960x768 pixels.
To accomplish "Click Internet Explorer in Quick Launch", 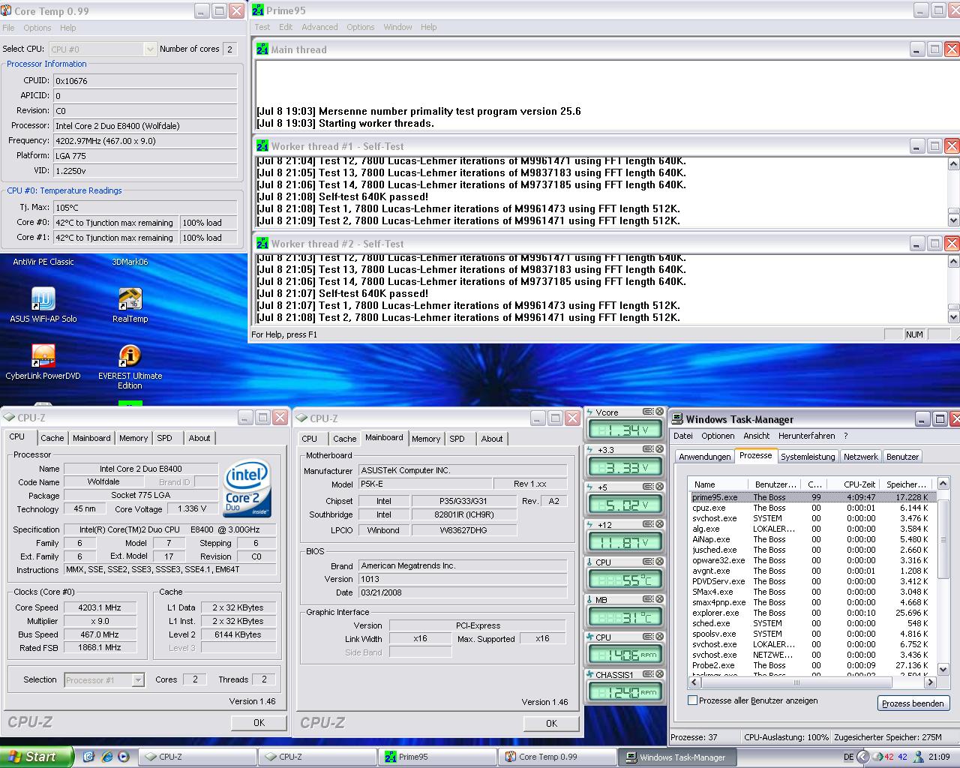I will click(x=106, y=757).
